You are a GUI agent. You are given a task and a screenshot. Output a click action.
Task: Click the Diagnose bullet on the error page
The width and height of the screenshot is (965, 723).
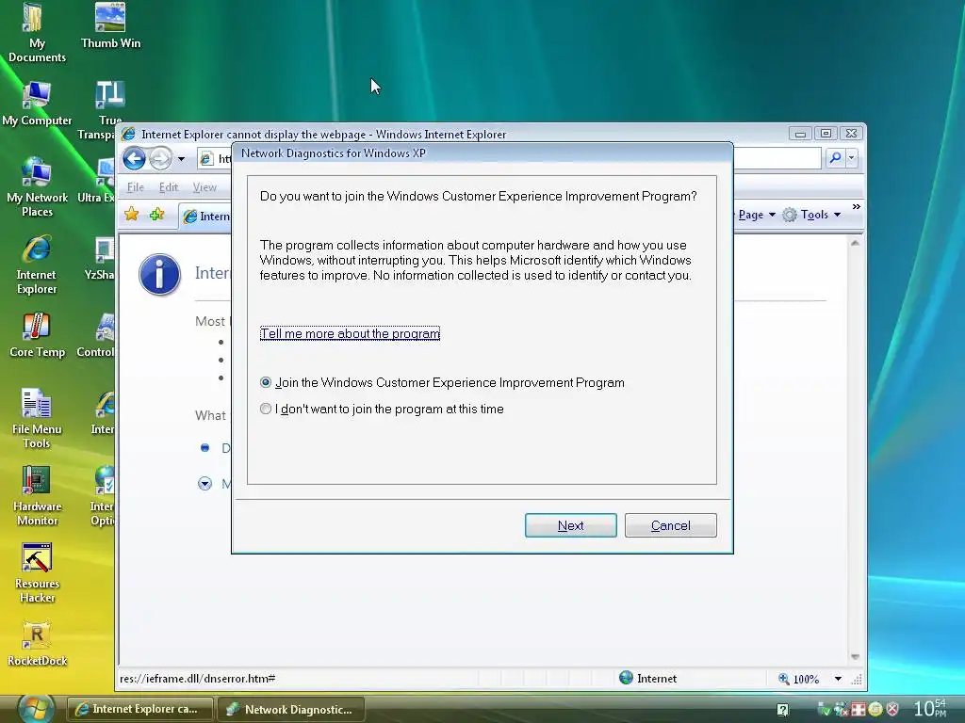[204, 447]
